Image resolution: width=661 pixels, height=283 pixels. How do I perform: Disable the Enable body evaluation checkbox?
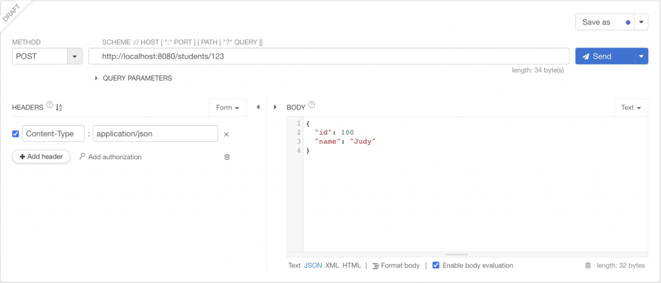coord(436,266)
